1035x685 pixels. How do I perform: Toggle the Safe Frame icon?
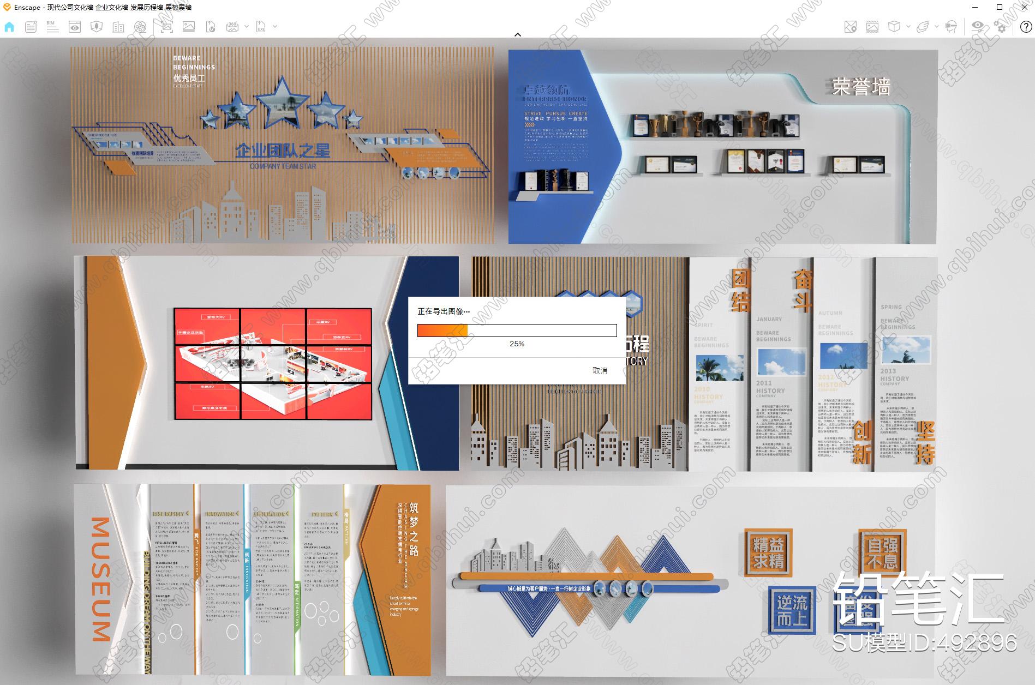pos(872,26)
